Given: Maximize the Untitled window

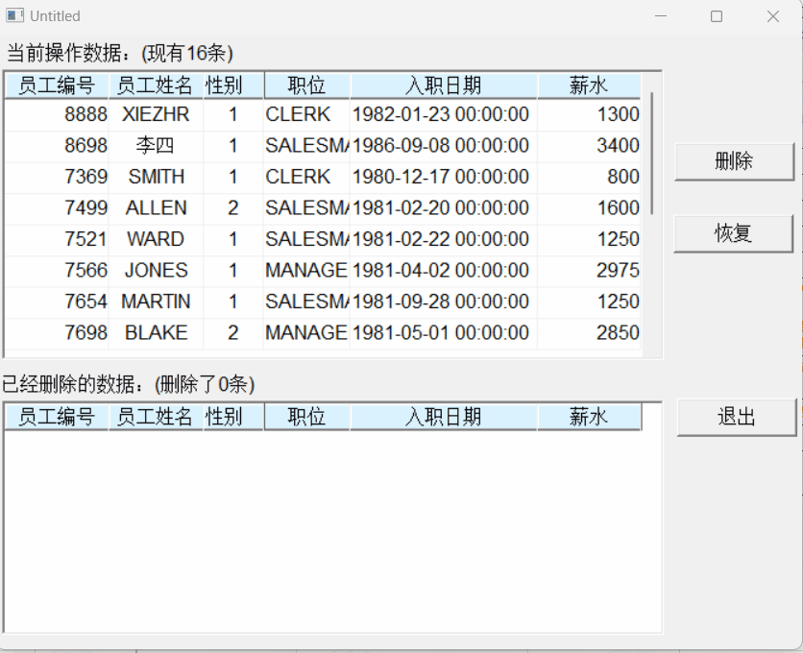Looking at the screenshot, I should [717, 16].
